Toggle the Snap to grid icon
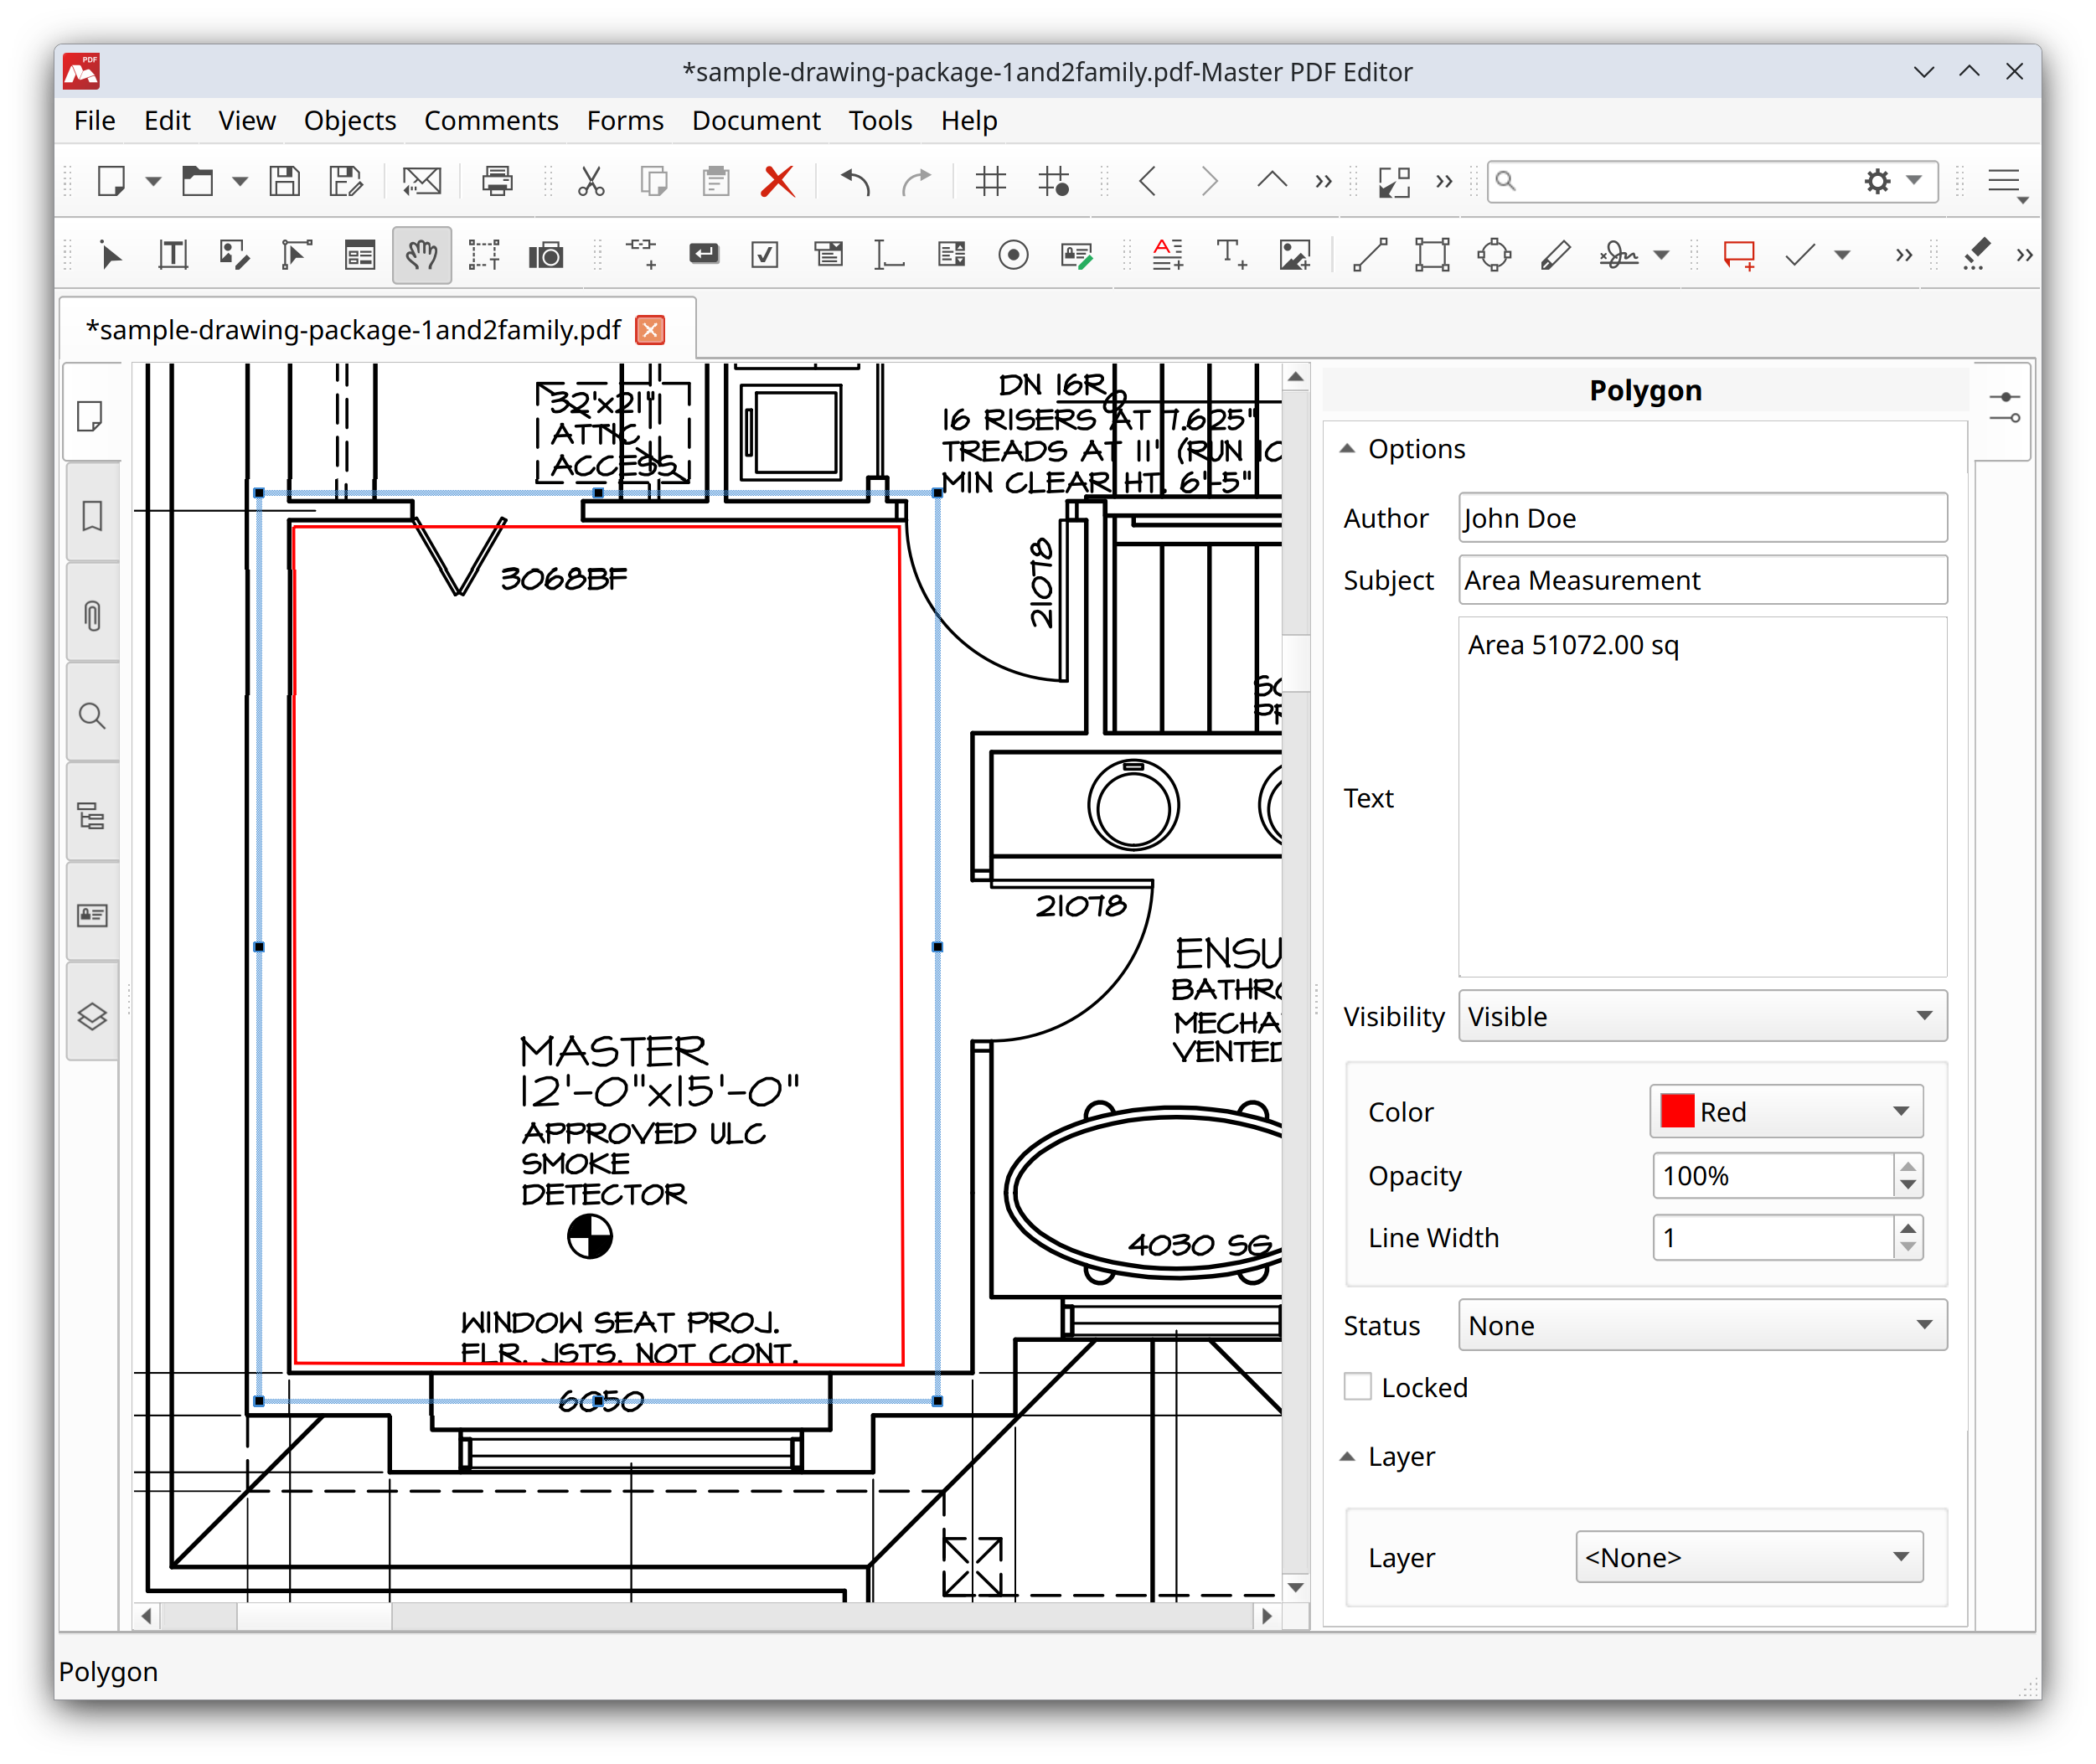Screen dimensions: 2096x1764 (x=1054, y=181)
